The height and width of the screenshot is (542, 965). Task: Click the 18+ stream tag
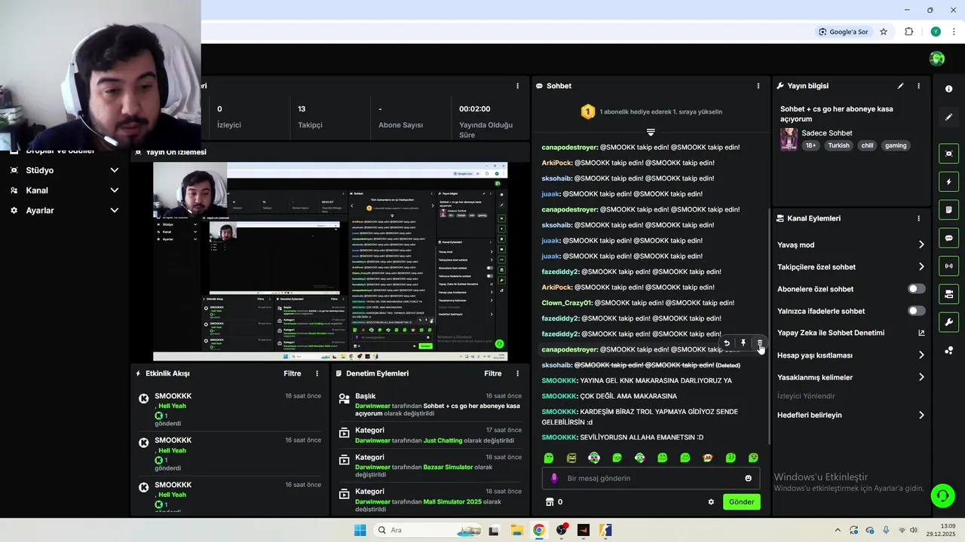[810, 145]
